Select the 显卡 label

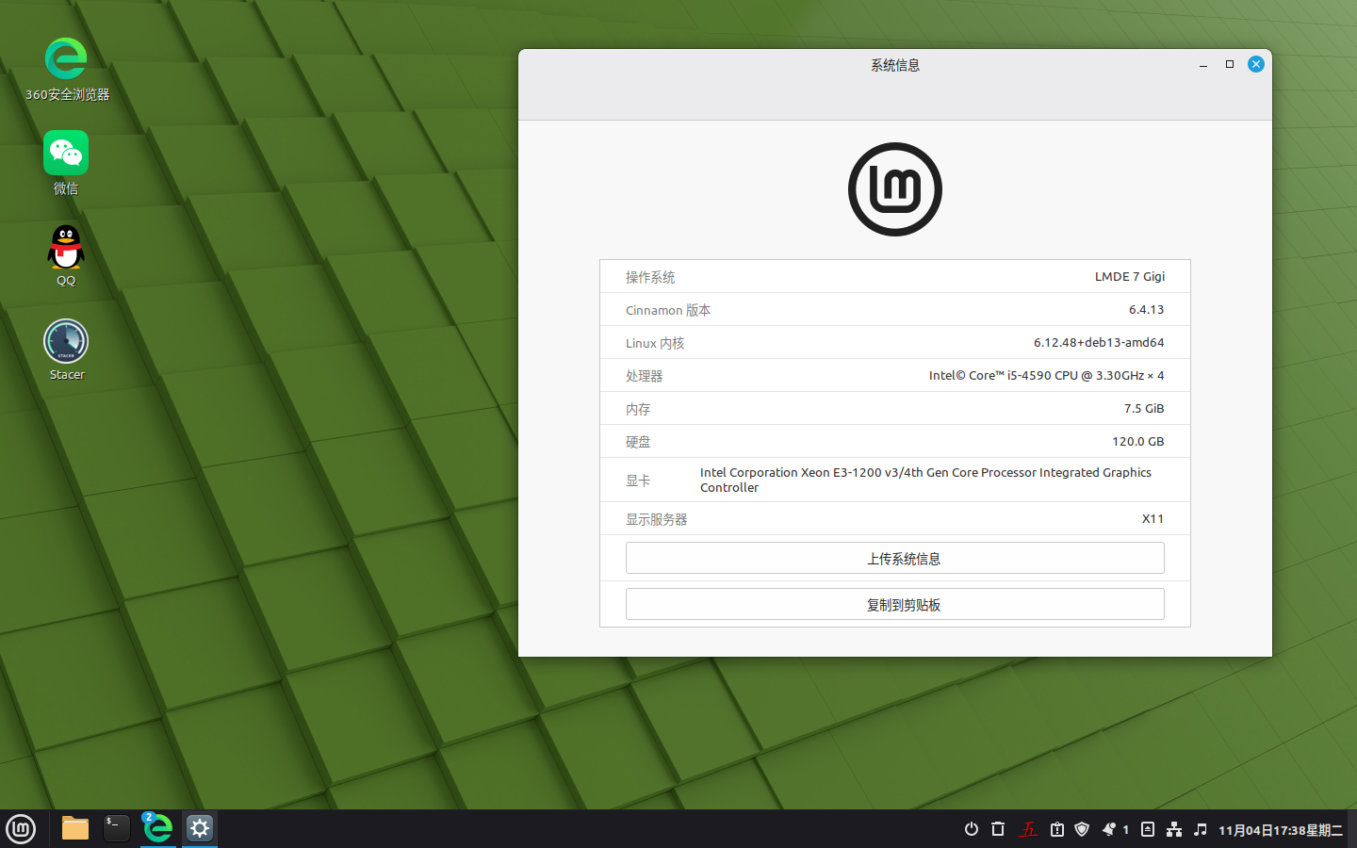tap(638, 481)
